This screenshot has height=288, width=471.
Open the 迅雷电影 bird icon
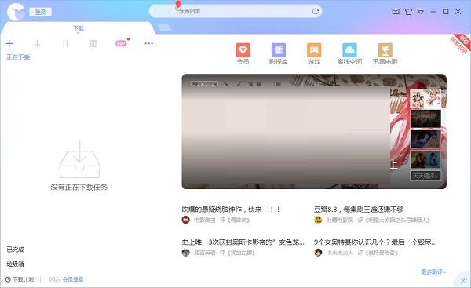pyautogui.click(x=385, y=54)
